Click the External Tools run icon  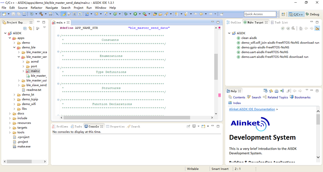click(x=145, y=14)
